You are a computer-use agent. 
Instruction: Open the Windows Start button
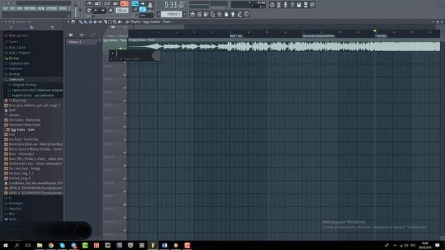pos(6,245)
